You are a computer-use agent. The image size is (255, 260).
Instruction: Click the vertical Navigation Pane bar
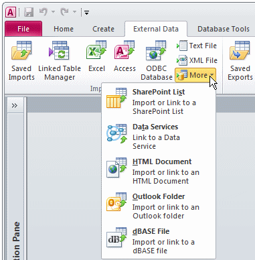pos(15,187)
